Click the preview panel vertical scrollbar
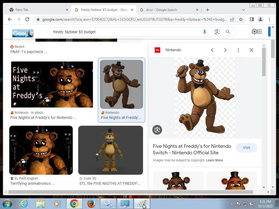This screenshot has height=209, width=279. (x=264, y=62)
